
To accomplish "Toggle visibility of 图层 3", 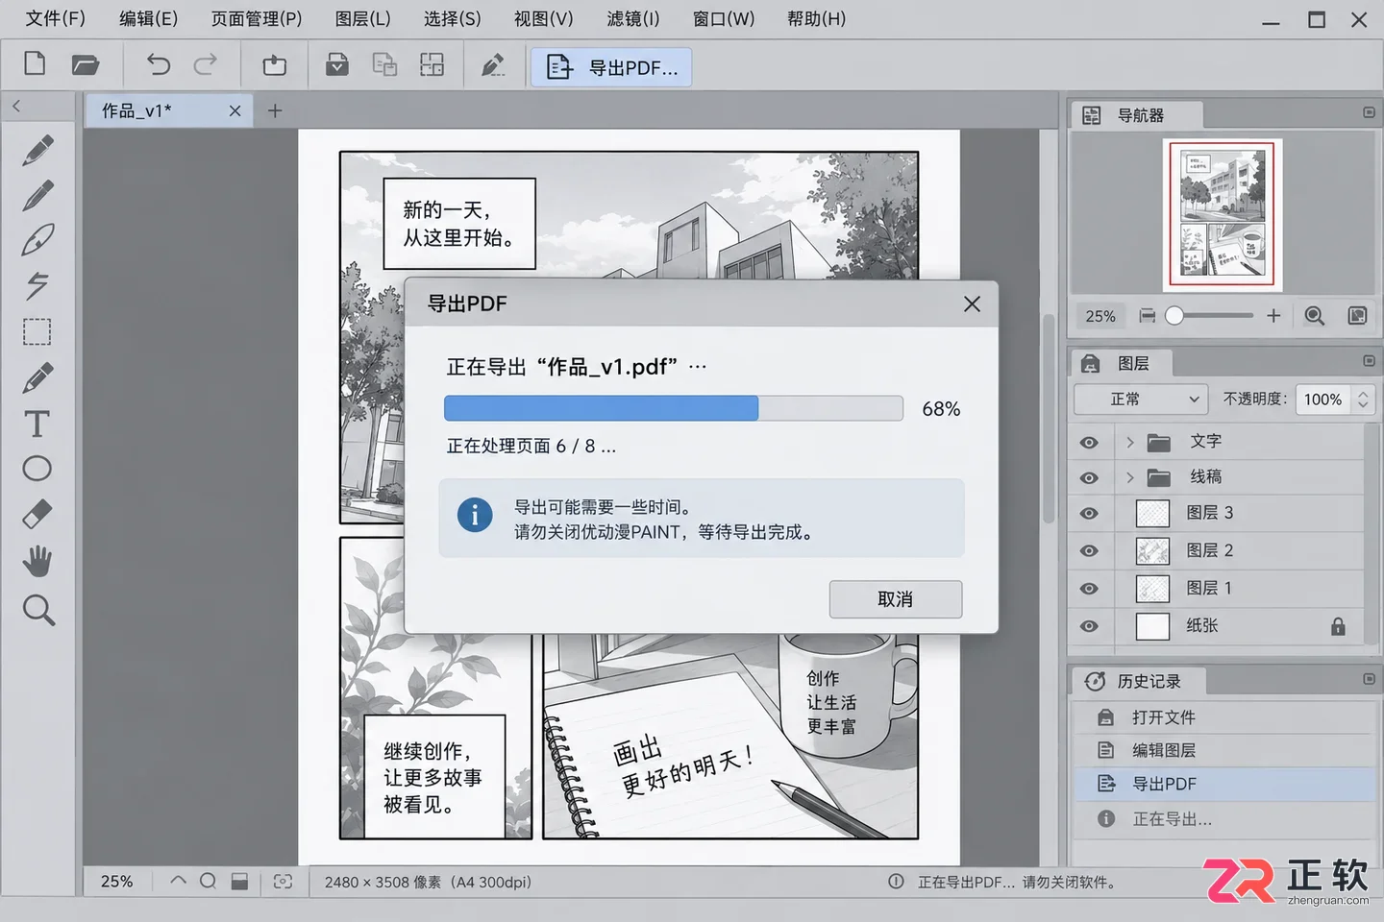I will [x=1089, y=514].
